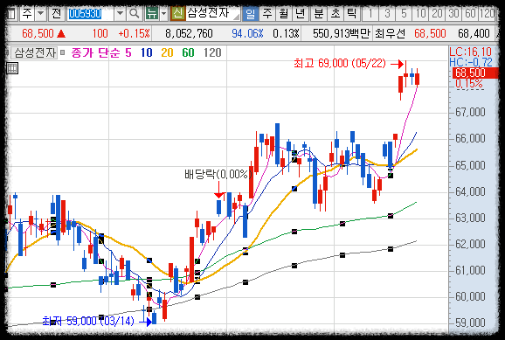Select the 5 interval button

[404, 14]
